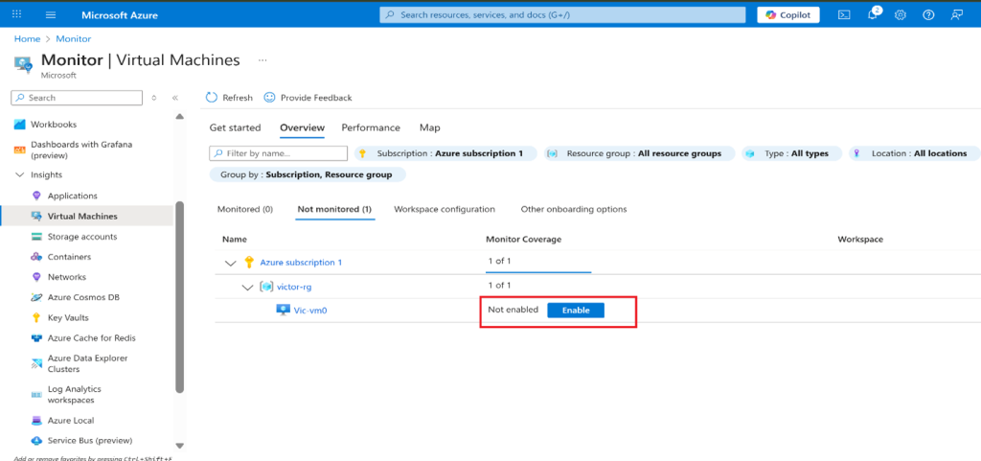Switch to Other onboarding options tab
981x461 pixels.
574,209
